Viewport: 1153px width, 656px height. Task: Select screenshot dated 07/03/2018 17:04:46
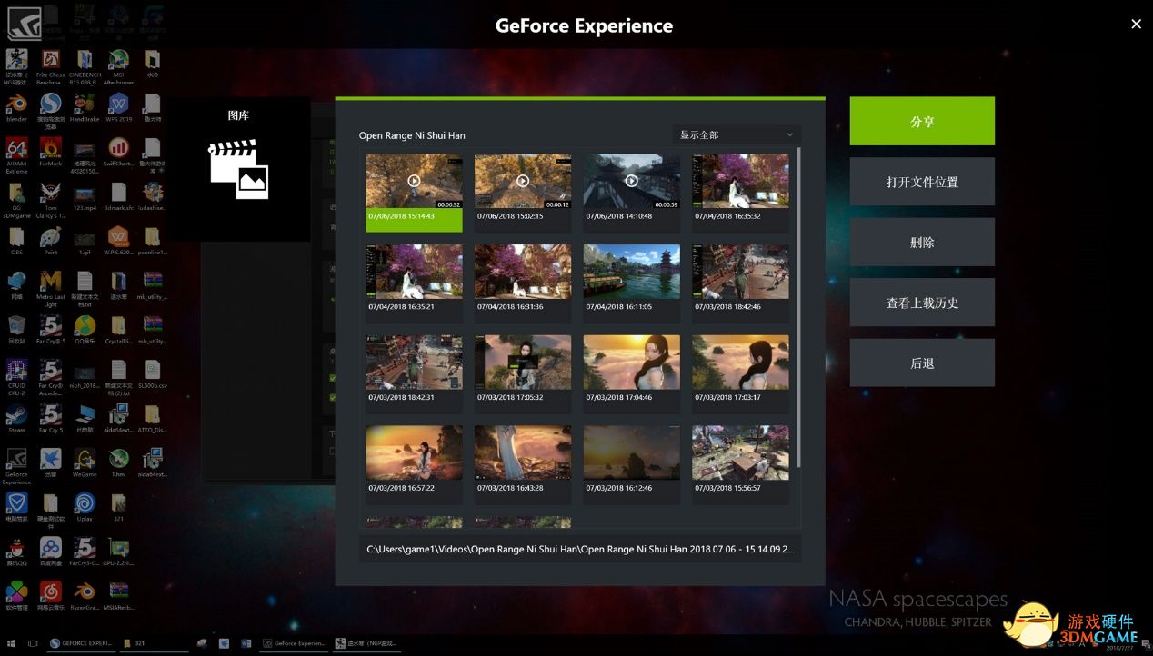(632, 373)
